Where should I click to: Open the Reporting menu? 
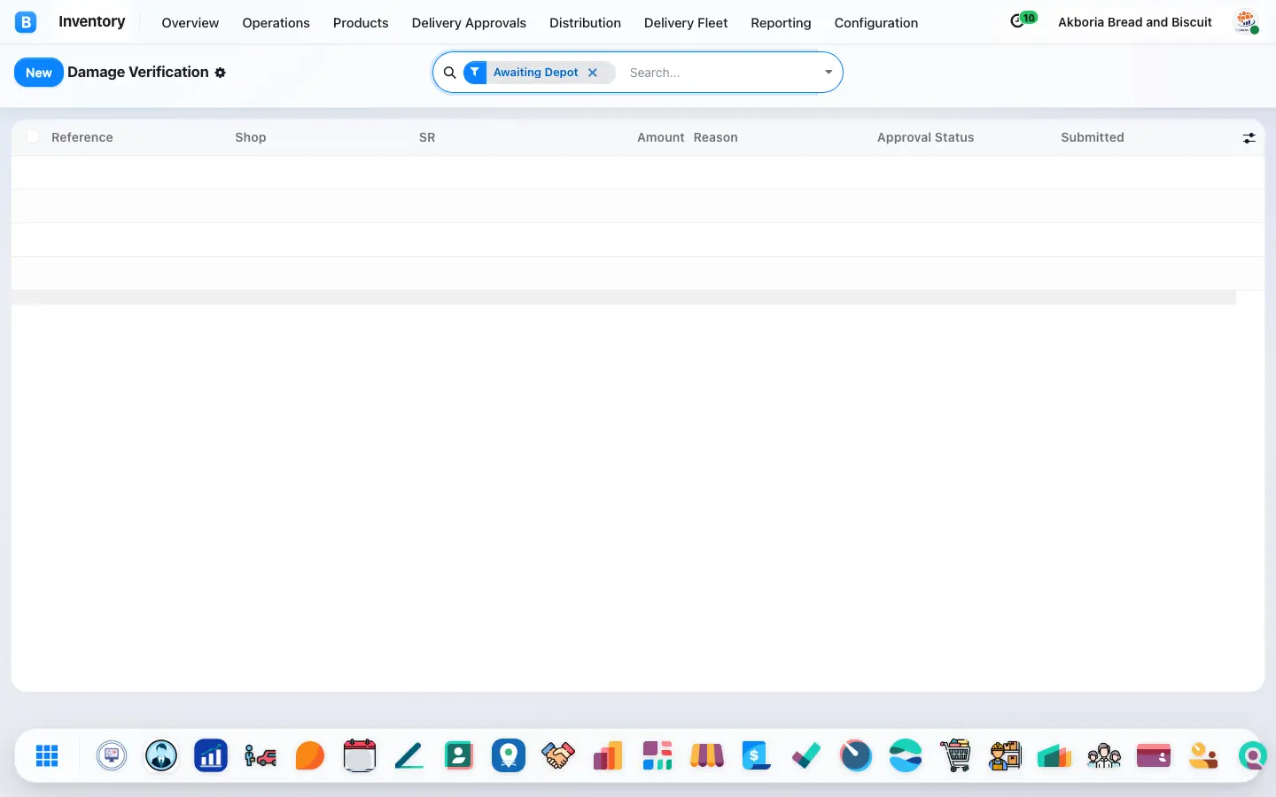[x=781, y=23]
